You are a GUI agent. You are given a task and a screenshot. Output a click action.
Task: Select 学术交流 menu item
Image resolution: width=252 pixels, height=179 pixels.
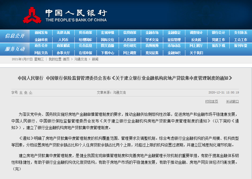tap(152, 40)
